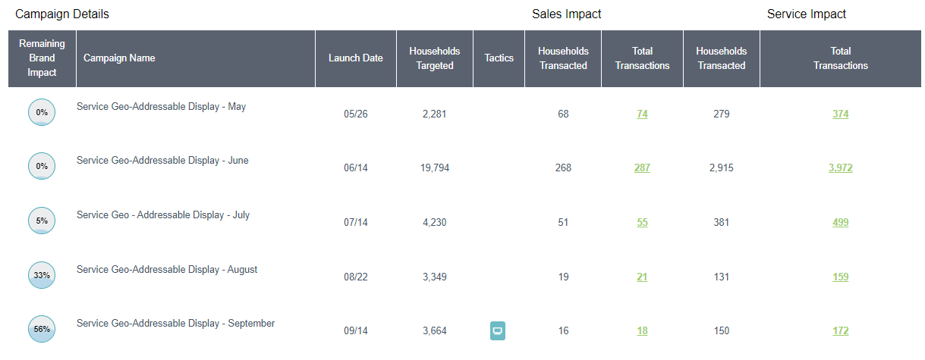Click the display tactic icon for September campaign
The image size is (925, 360).
pos(498,330)
